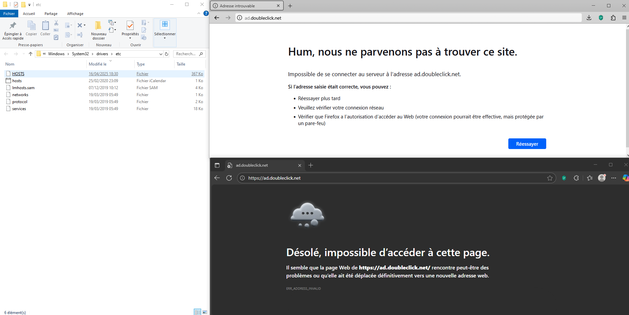Image resolution: width=629 pixels, height=315 pixels.
Task: Open Edge tab actions menu
Action: click(217, 165)
